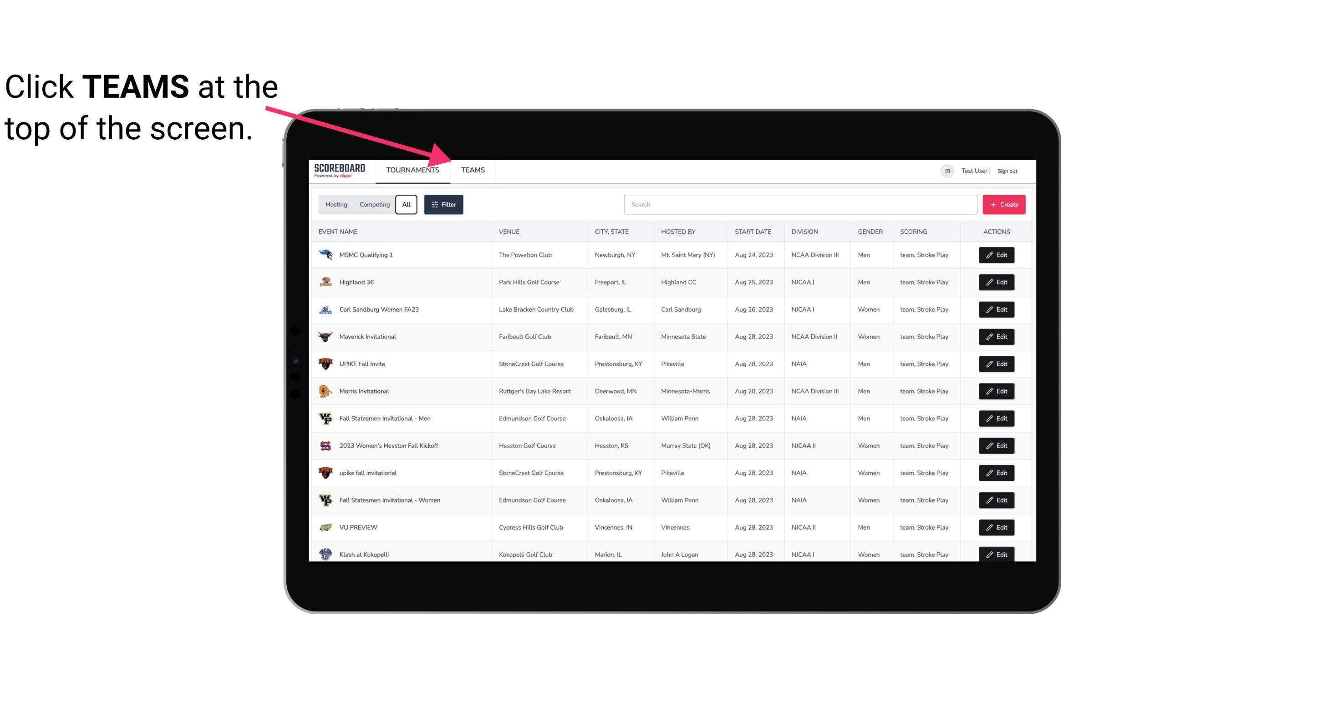1343x722 pixels.
Task: Click the SCOREBOARD logo icon
Action: [340, 171]
